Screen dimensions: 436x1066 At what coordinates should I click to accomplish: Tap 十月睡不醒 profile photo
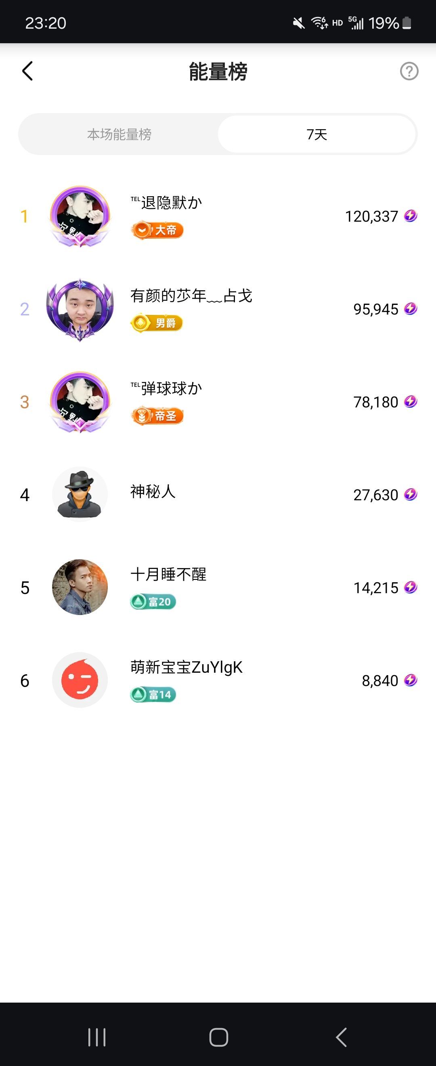click(80, 587)
